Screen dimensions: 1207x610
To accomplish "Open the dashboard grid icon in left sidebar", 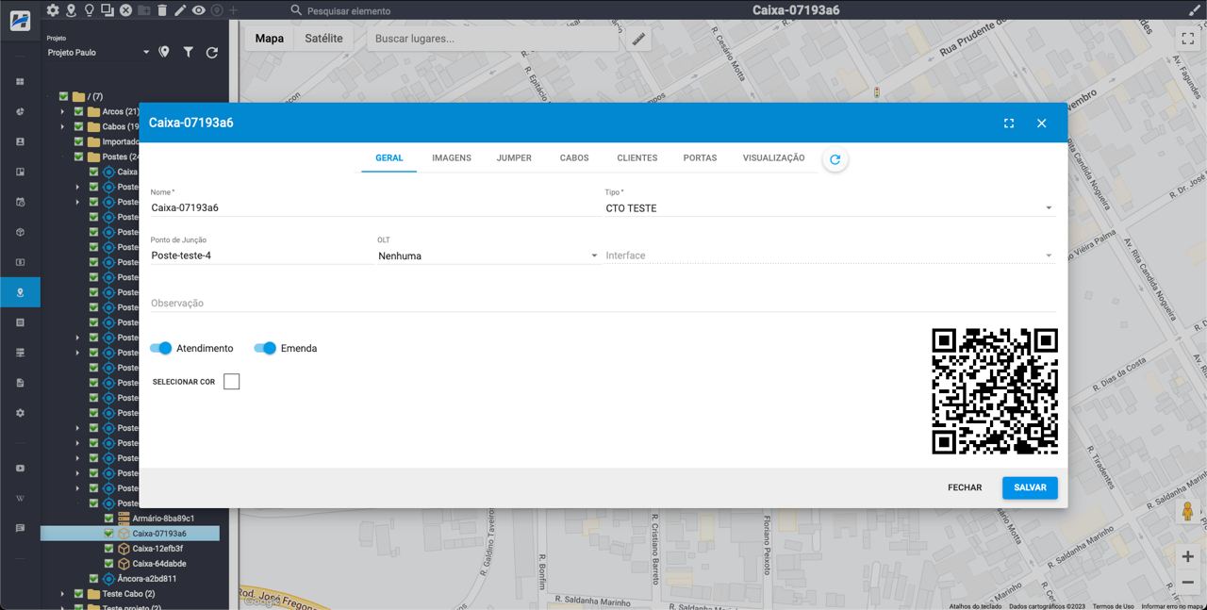I will click(20, 82).
